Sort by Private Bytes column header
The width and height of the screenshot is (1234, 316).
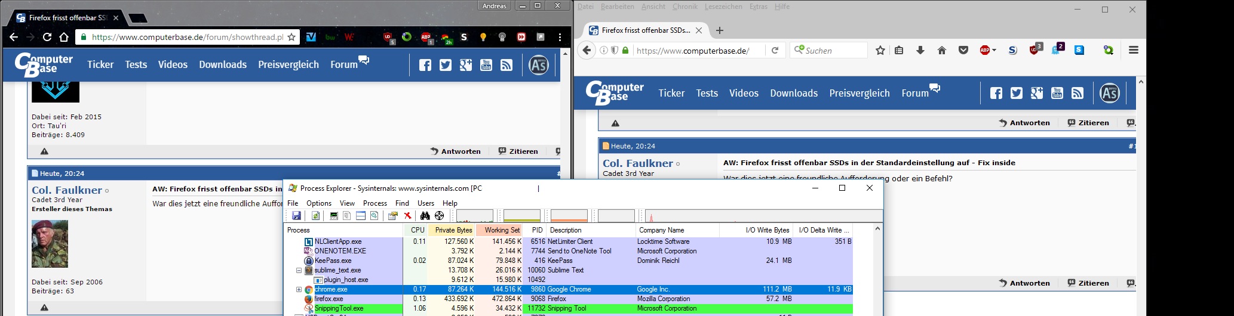tap(452, 230)
